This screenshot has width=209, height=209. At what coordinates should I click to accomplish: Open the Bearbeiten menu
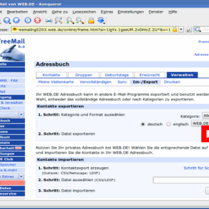point(17,12)
